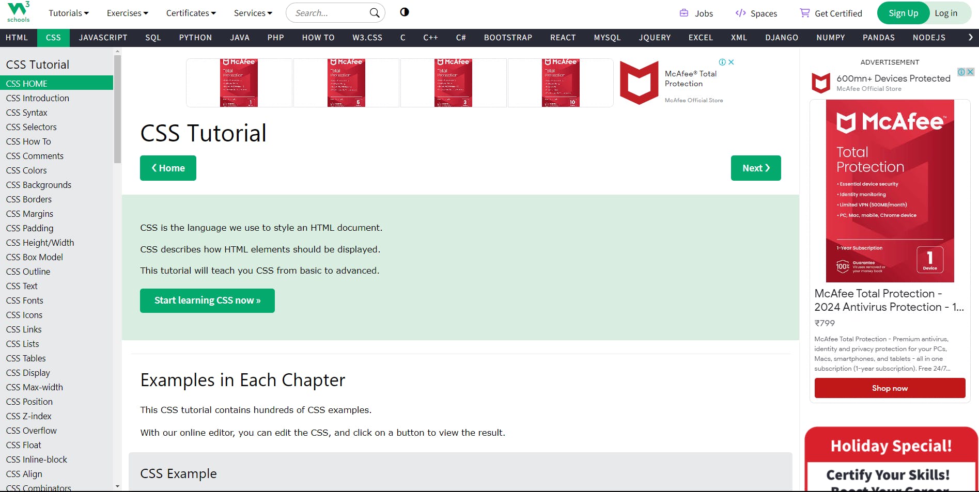Click the Log in button
This screenshot has height=492, width=979.
[x=946, y=13]
